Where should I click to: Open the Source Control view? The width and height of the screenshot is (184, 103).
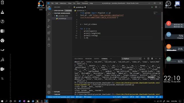(49, 20)
